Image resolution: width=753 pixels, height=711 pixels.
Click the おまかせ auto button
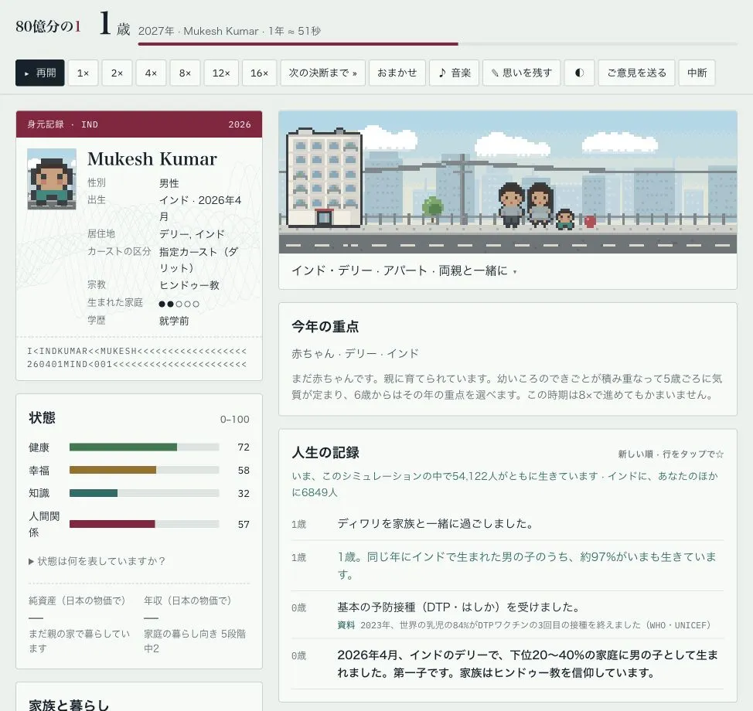coord(397,73)
